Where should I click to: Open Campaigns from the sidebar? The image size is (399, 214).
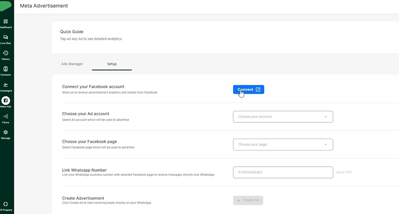point(6,87)
